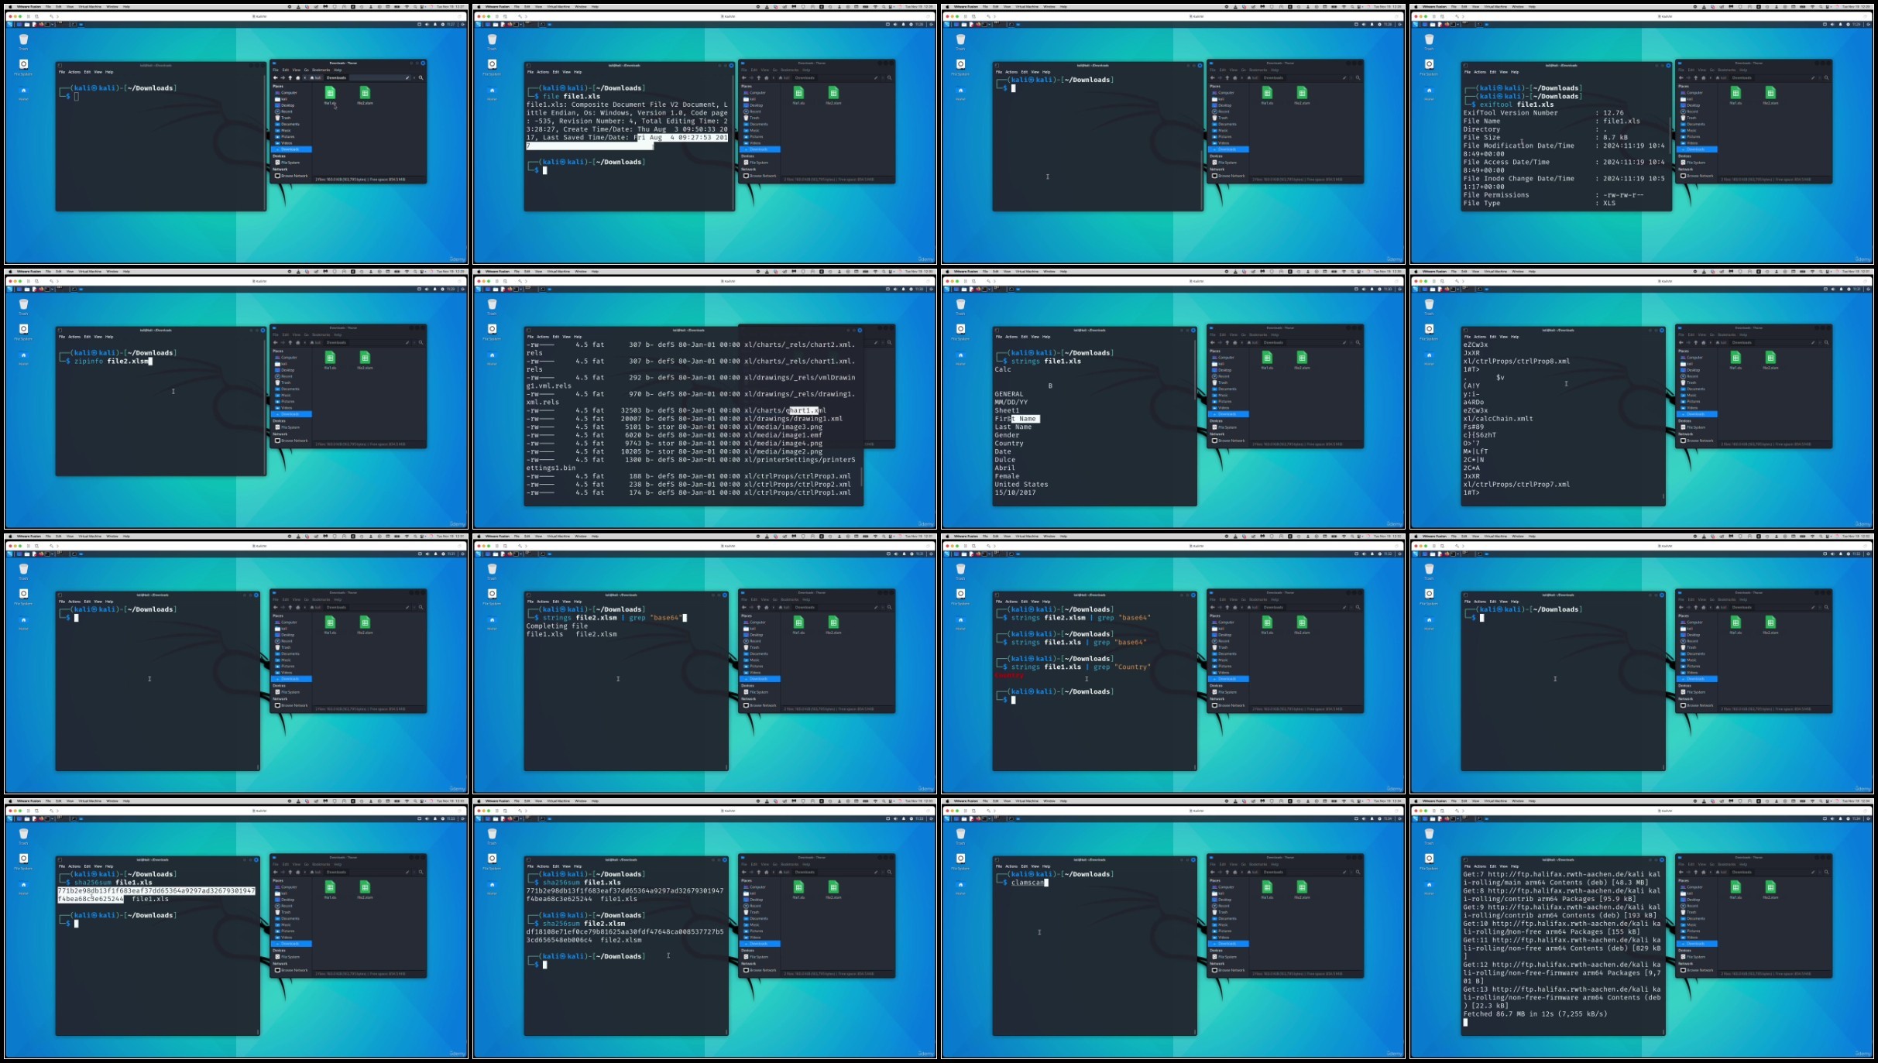Open terminal Help menu in 'file file1.xls' frame
Image resolution: width=1878 pixels, height=1063 pixels.
coord(578,72)
